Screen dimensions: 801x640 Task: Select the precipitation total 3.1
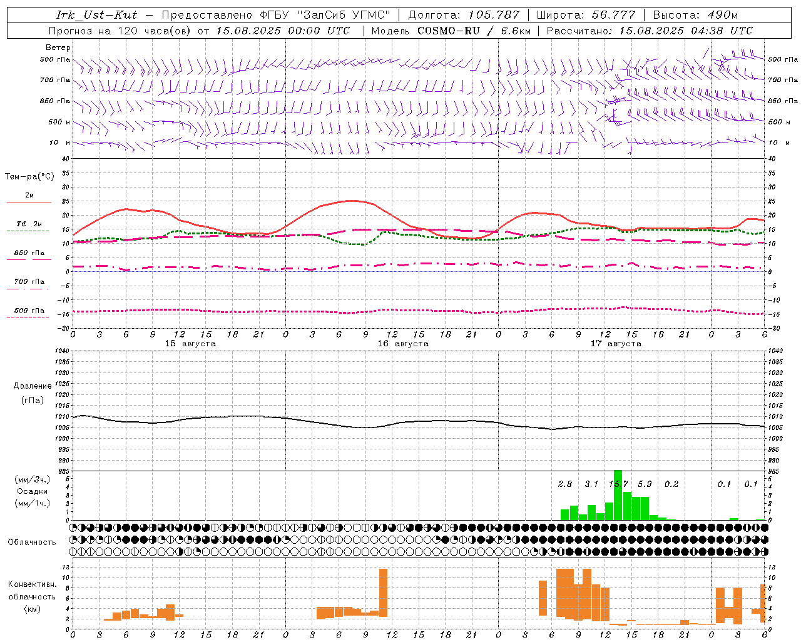(x=591, y=484)
